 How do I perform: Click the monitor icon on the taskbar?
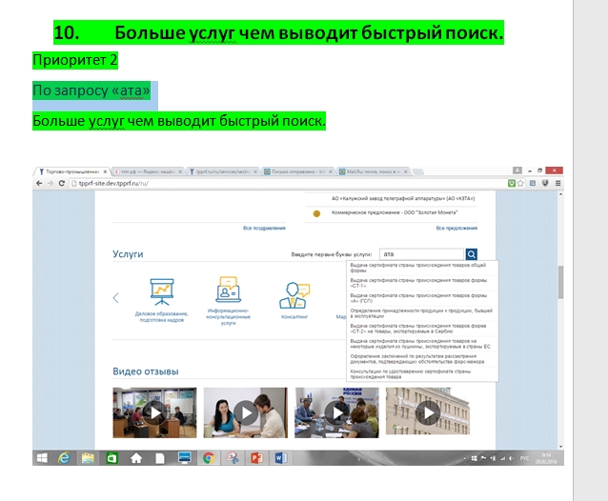[x=185, y=457]
